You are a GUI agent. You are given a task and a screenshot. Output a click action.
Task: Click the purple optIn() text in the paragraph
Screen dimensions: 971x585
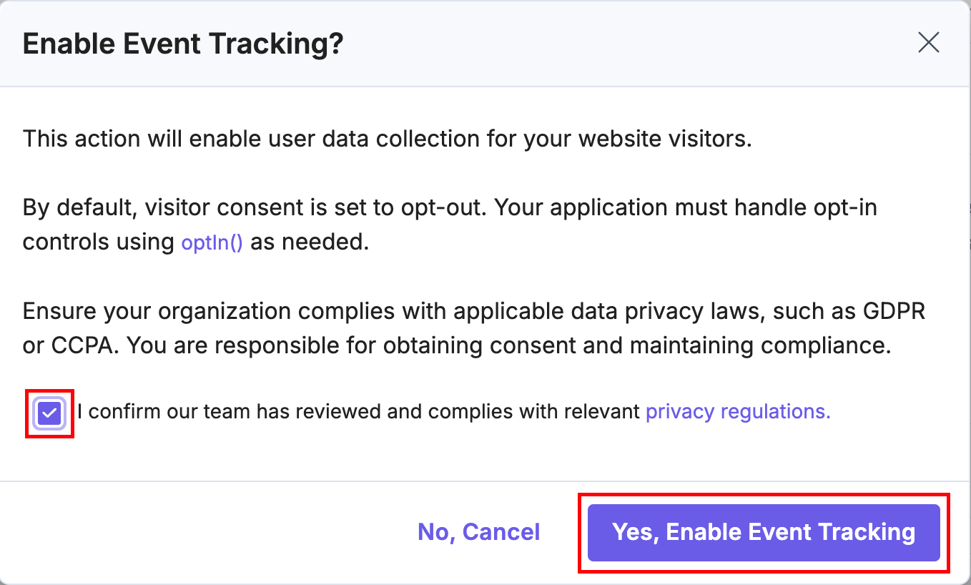click(x=212, y=242)
